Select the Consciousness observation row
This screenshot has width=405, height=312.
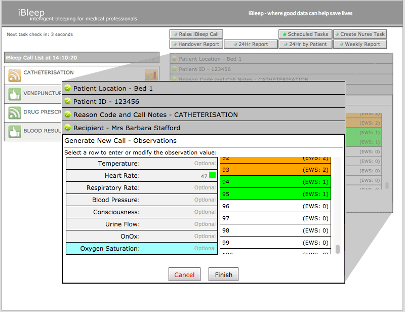coord(142,212)
